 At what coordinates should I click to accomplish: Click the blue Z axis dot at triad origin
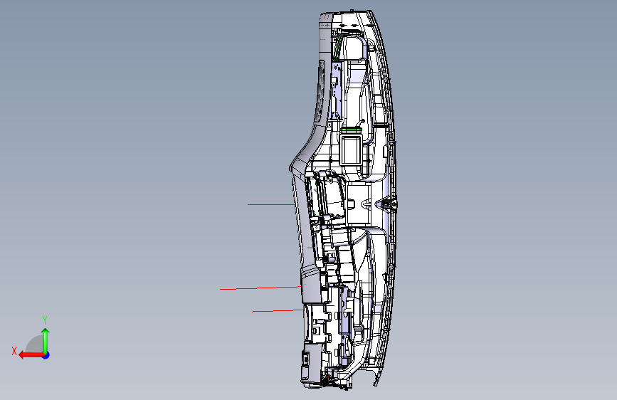coord(46,355)
